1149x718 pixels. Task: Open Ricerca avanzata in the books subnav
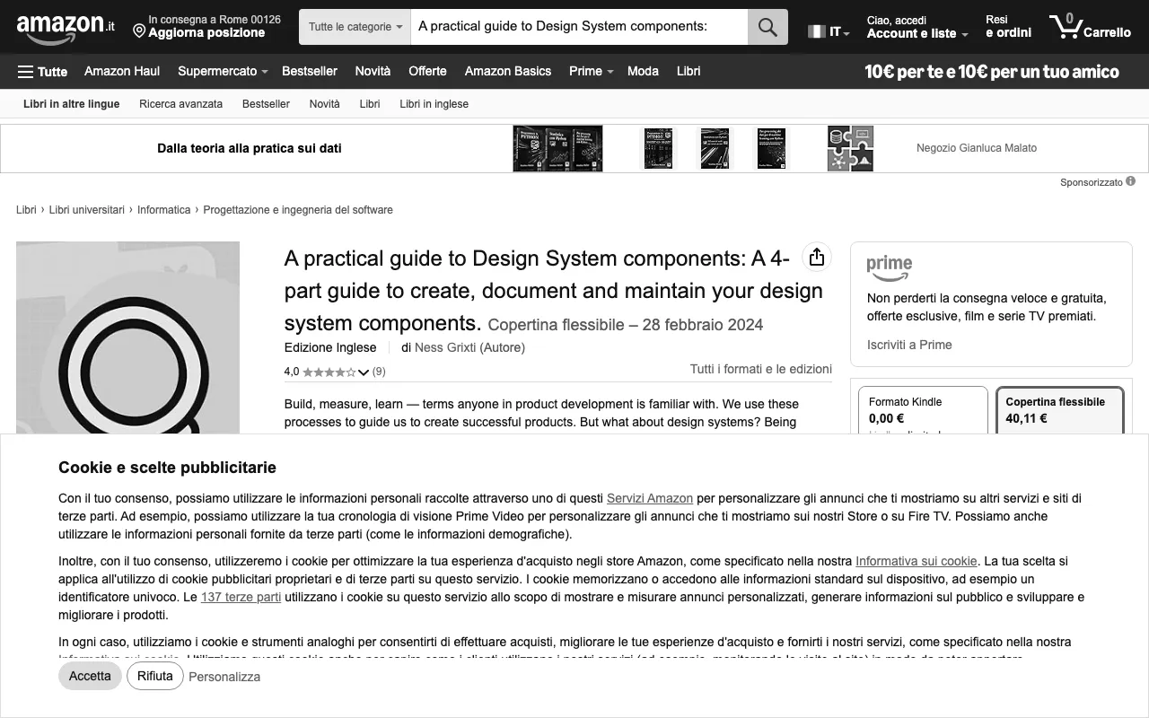180,104
